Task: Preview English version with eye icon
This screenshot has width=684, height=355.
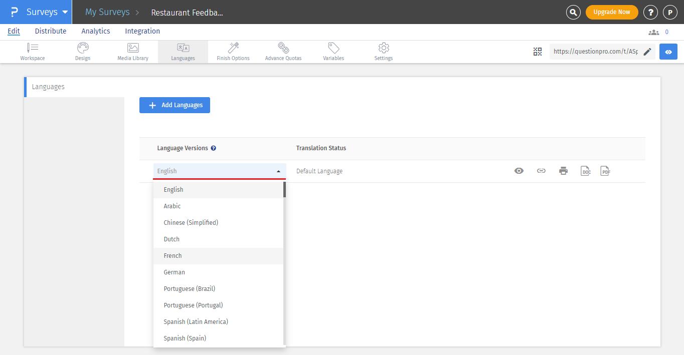Action: [x=519, y=171]
